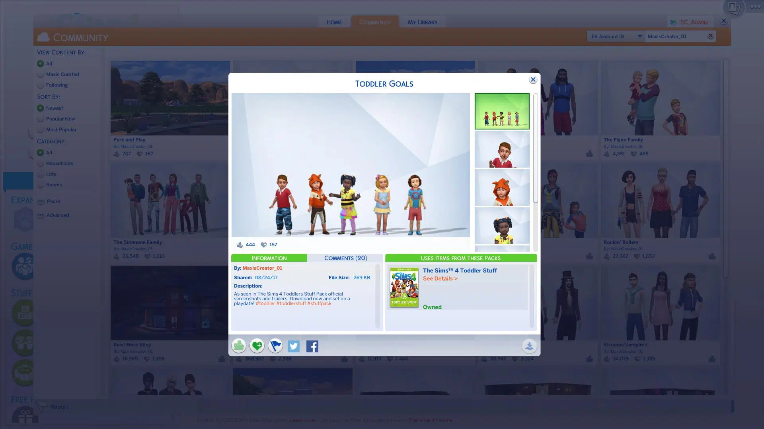Image resolution: width=764 pixels, height=429 pixels.
Task: Select the Maxis Curated radio option
Action: pos(41,74)
